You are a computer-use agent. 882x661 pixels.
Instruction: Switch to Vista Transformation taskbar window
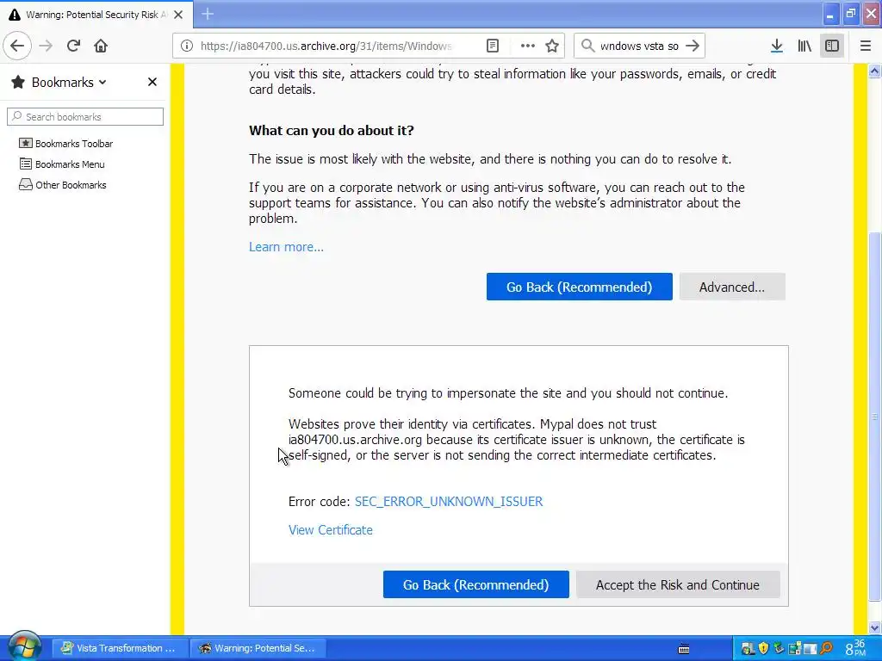[x=118, y=648]
